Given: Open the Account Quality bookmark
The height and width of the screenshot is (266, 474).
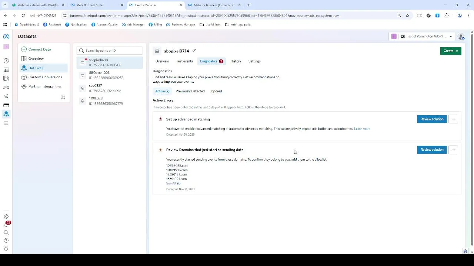Looking at the screenshot, I should point(104,25).
